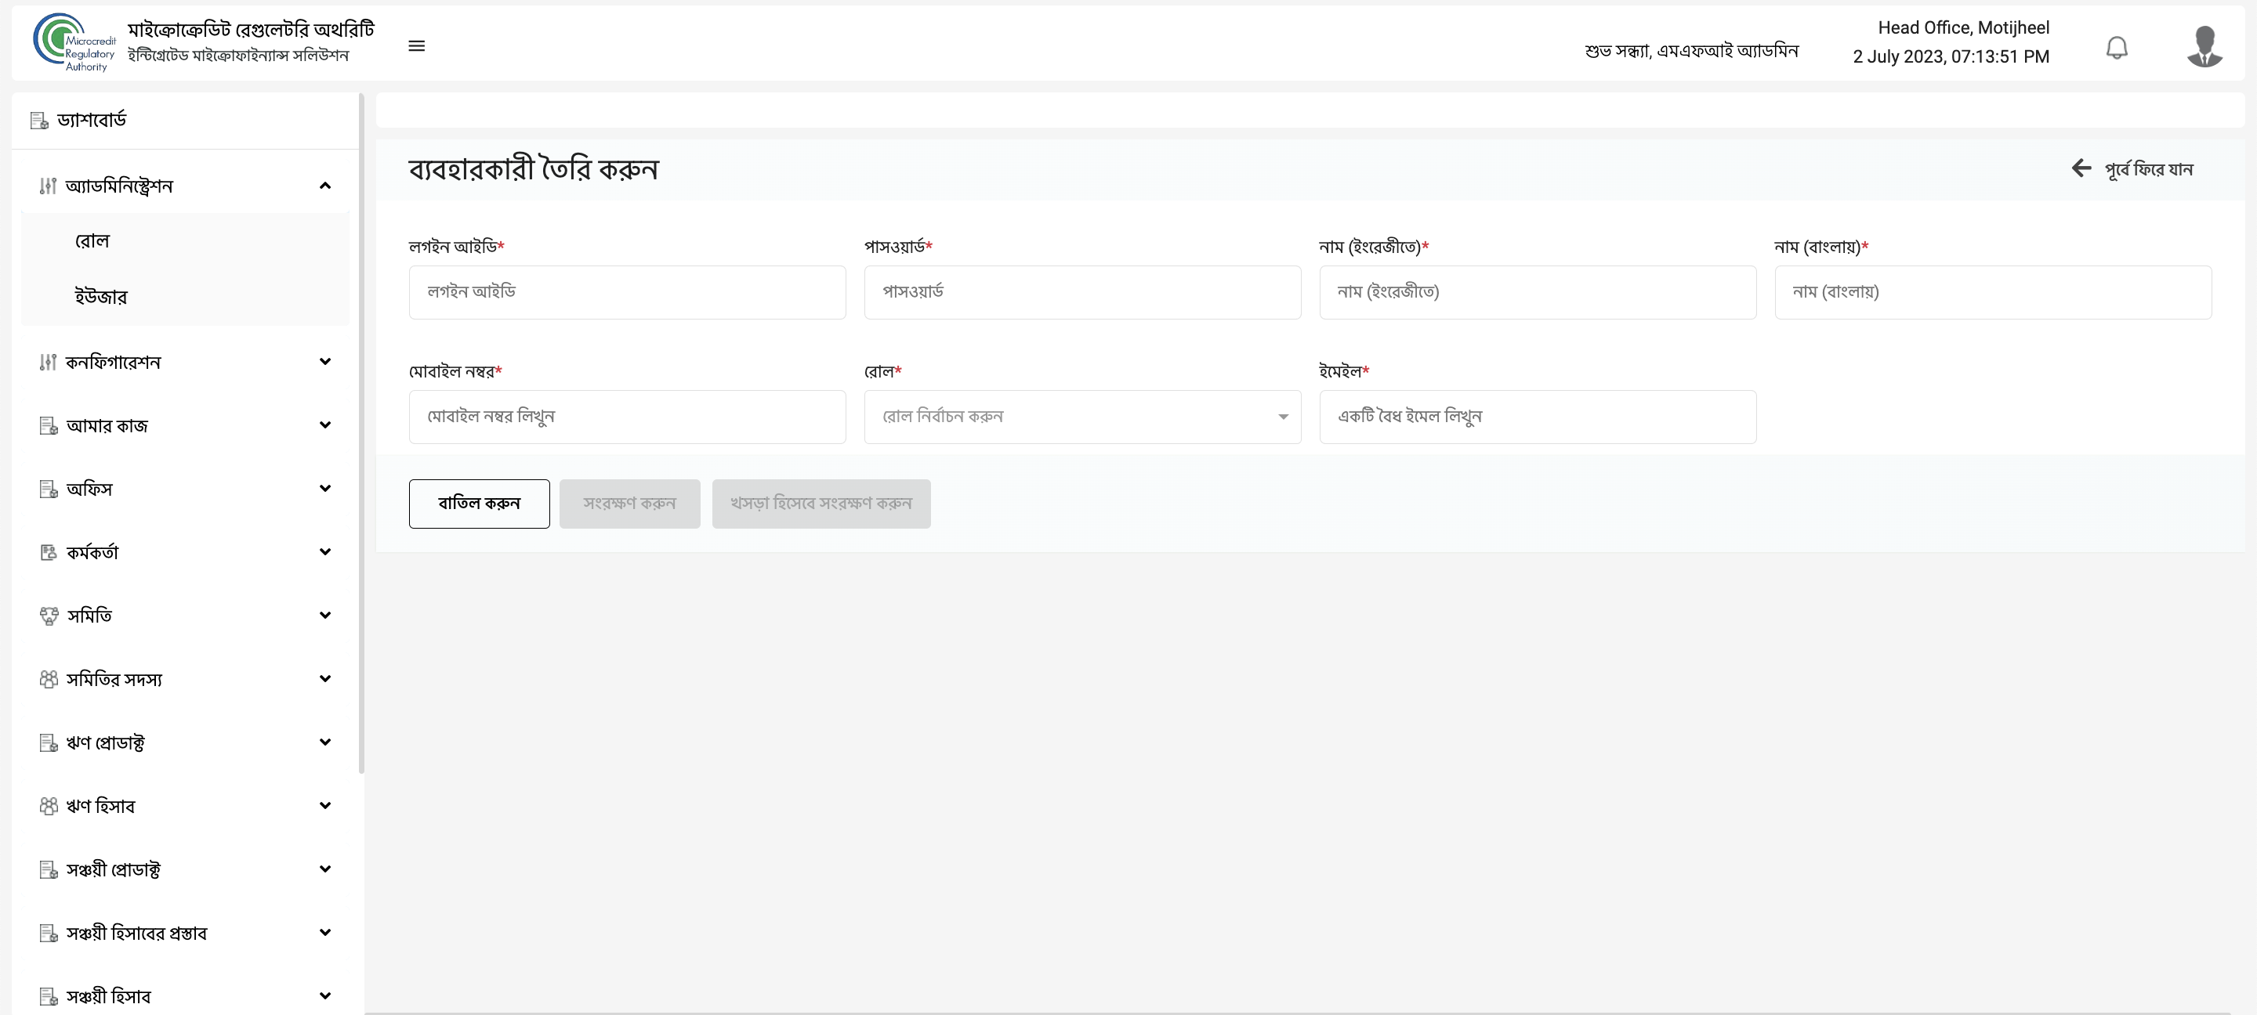Select অ্যাডমিনিস্ট্রেশন menu label
This screenshot has width=2257, height=1015.
tap(119, 186)
